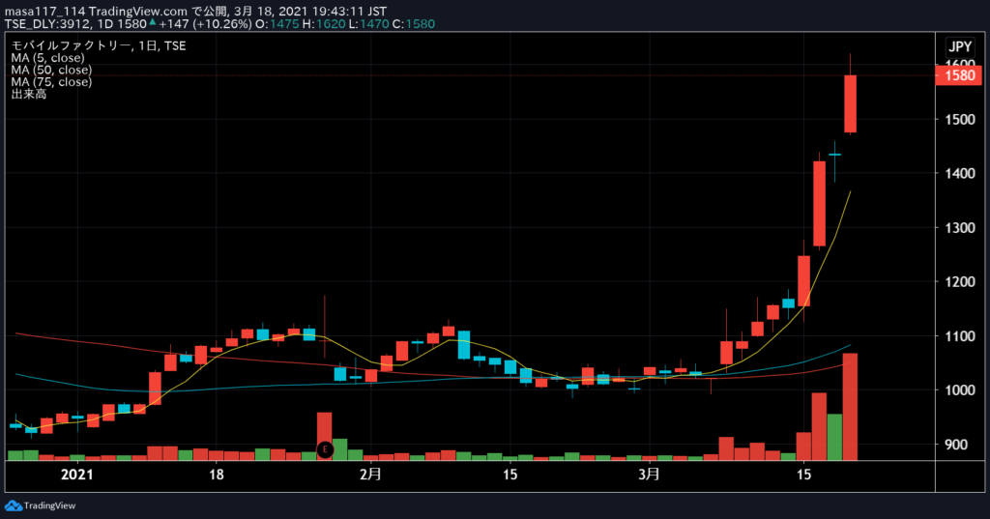Image resolution: width=990 pixels, height=519 pixels.
Task: Click the 18 date axis label
Action: pos(216,475)
